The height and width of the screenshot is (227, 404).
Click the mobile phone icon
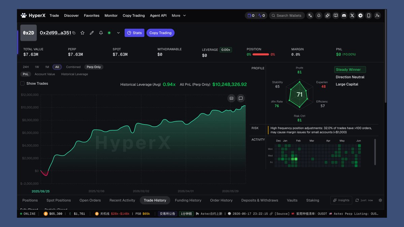coord(369,15)
